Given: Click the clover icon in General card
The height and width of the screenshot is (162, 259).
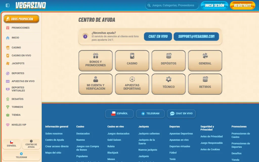Looking at the screenshot, I should point(205,56).
